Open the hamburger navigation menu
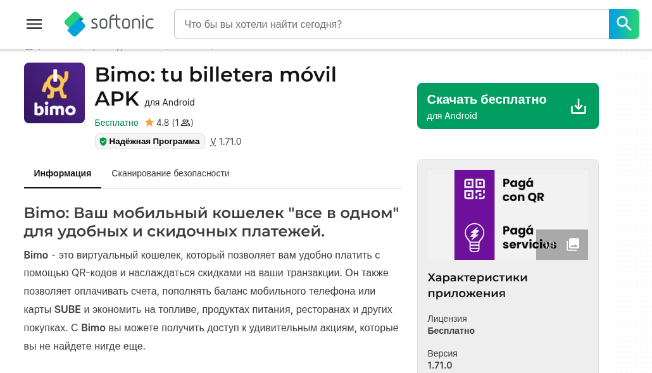This screenshot has width=652, height=373. 34,24
